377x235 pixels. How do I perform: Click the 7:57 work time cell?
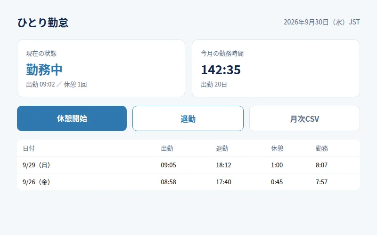(x=322, y=182)
